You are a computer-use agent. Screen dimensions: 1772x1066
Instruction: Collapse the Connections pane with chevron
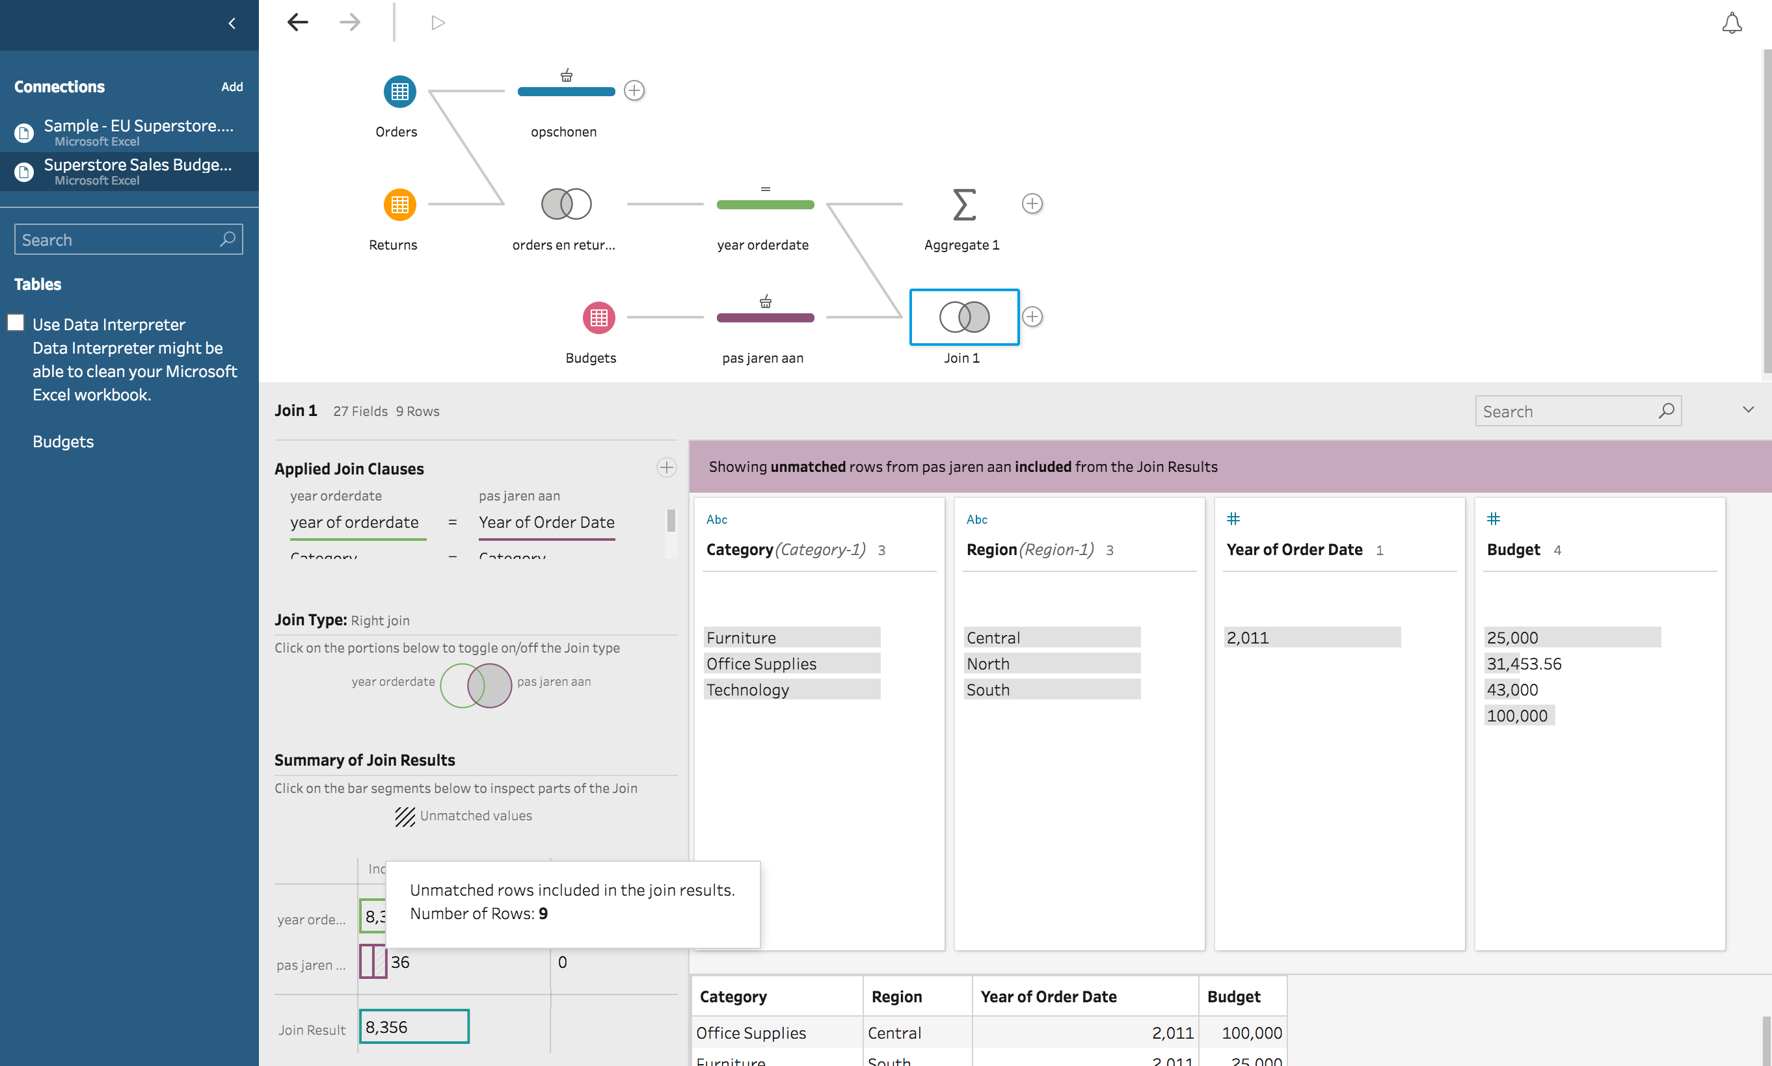pos(232,23)
